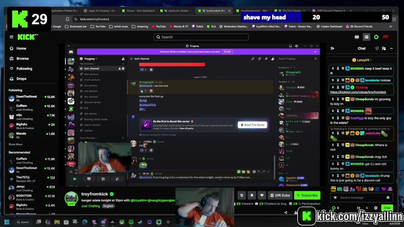
Task: Open Mando channel in Following list
Action: coord(32,135)
